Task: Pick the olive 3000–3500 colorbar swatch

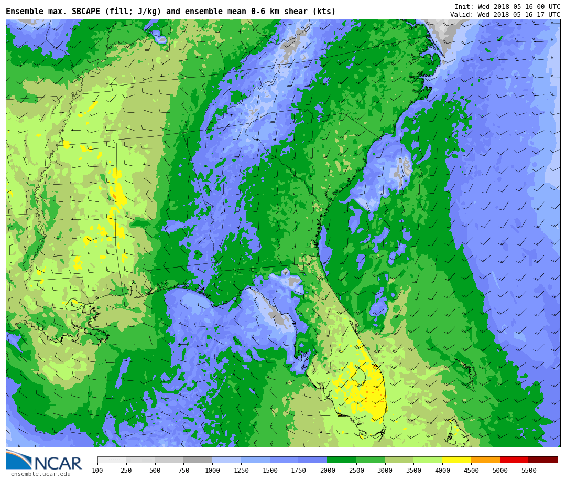Action: [399, 460]
